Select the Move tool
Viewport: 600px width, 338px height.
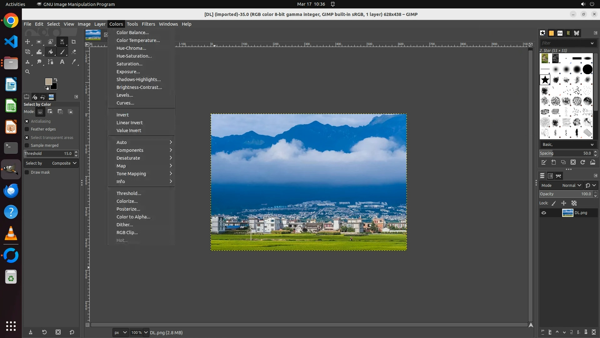27,42
